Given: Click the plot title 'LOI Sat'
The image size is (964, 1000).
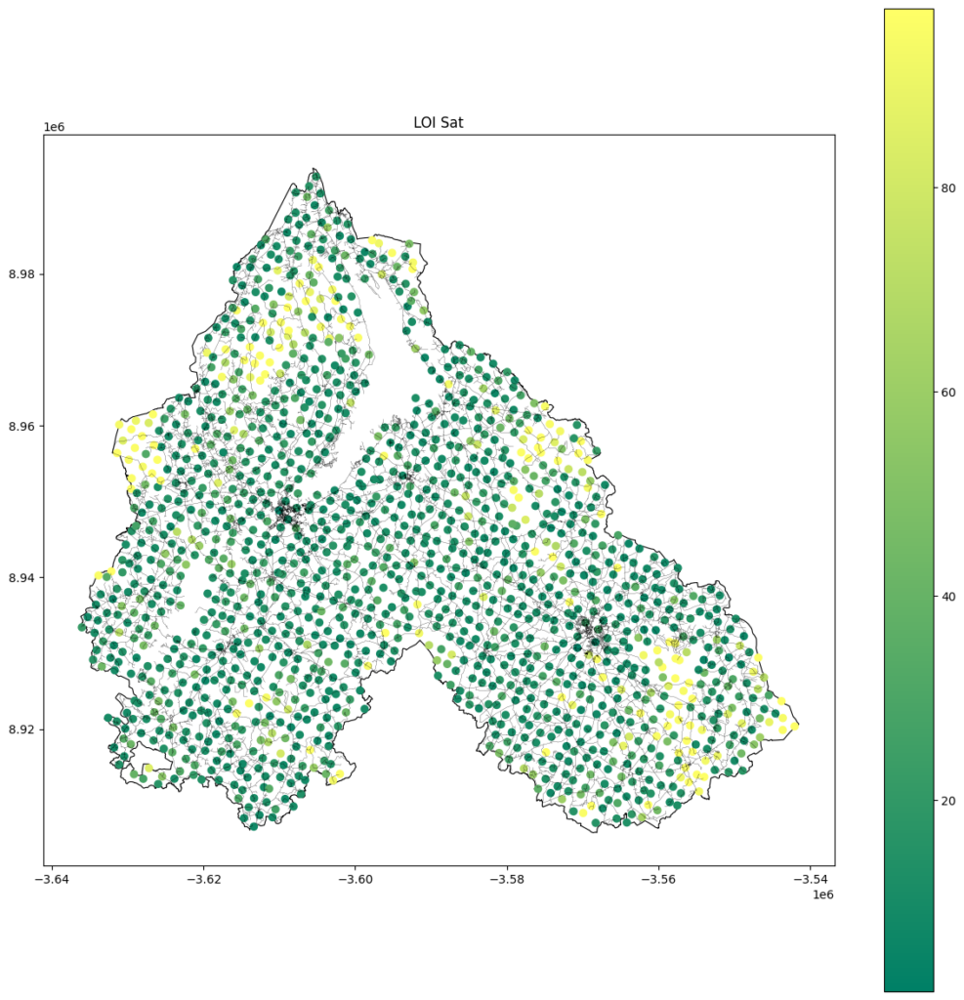Looking at the screenshot, I should [438, 122].
